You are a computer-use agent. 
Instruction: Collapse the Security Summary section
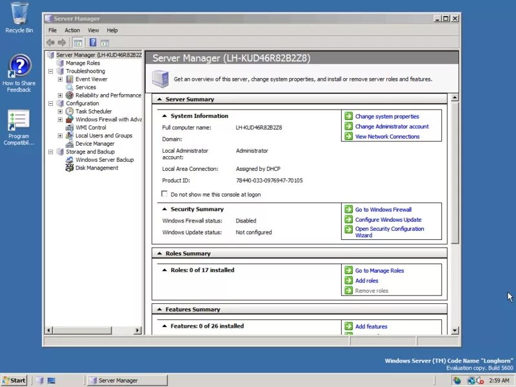click(166, 209)
